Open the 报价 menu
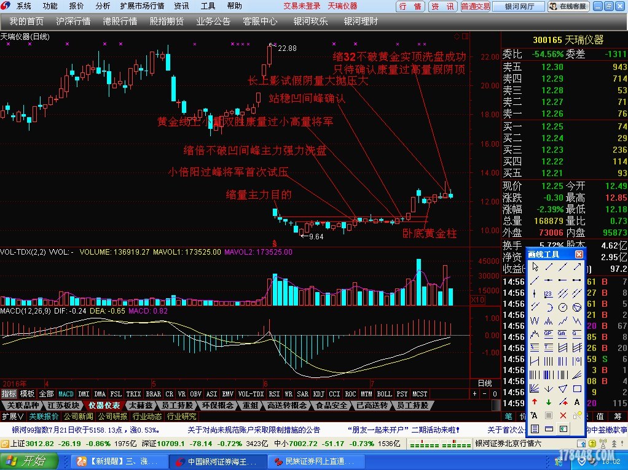628x470 pixels. tap(76, 6)
